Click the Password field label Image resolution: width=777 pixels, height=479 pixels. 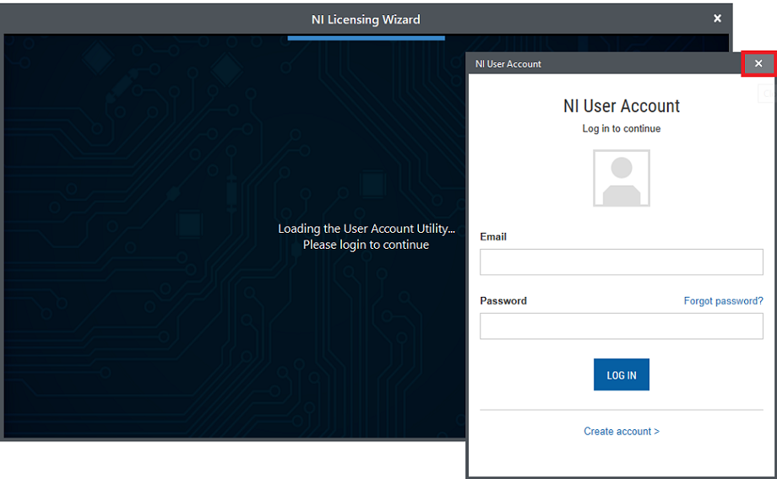point(503,301)
